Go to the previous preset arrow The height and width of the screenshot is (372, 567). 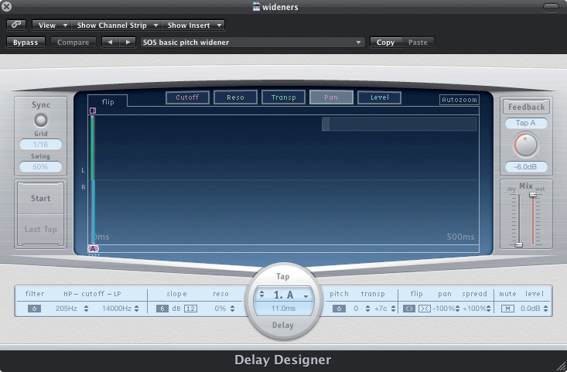[x=111, y=43]
